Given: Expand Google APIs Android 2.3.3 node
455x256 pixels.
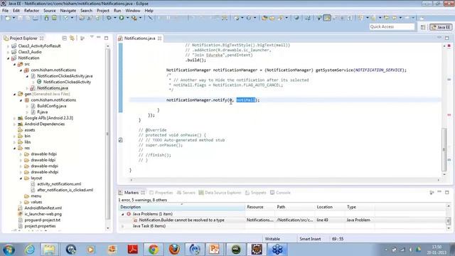Looking at the screenshot, I should coord(14,119).
